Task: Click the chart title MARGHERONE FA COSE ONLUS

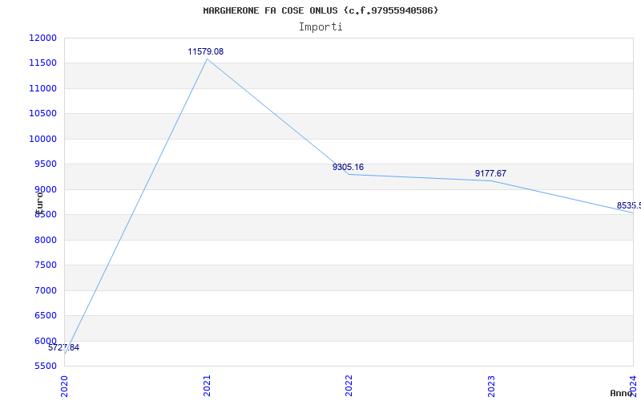Action: point(320,10)
